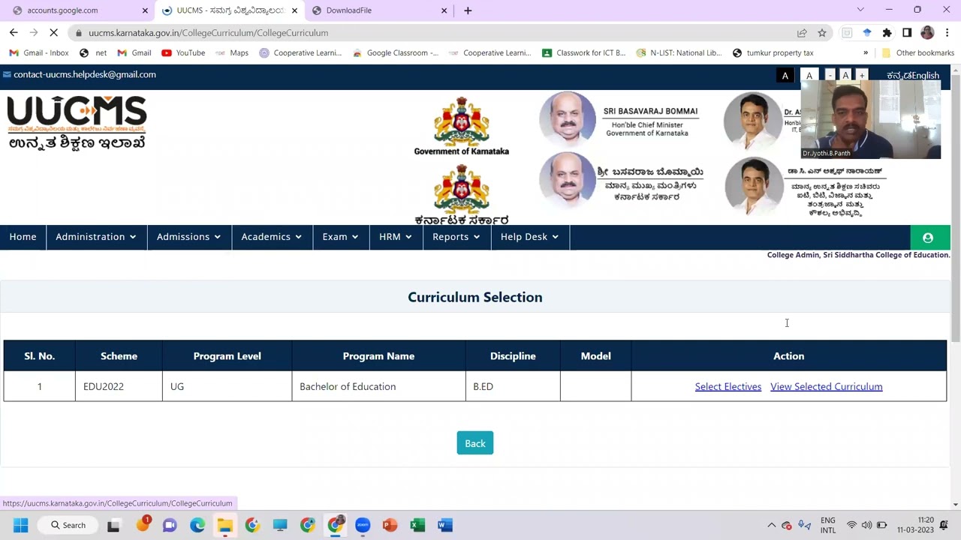This screenshot has height=540, width=961.
Task: Open Word from the taskbar
Action: [x=445, y=525]
